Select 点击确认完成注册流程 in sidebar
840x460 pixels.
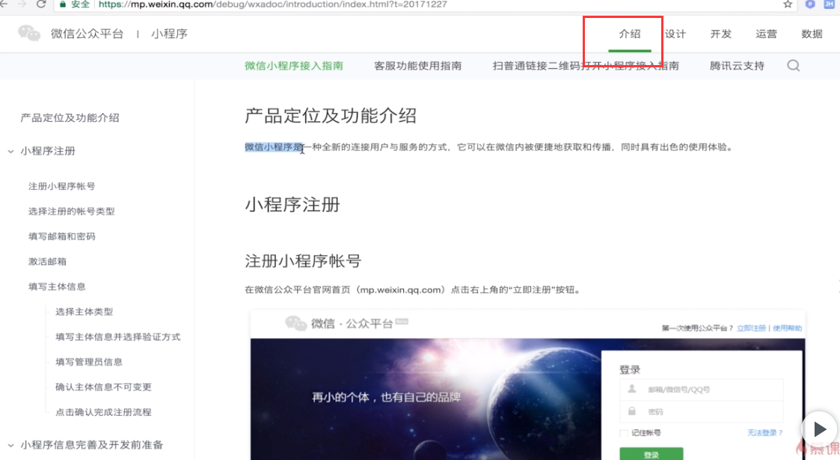[103, 412]
